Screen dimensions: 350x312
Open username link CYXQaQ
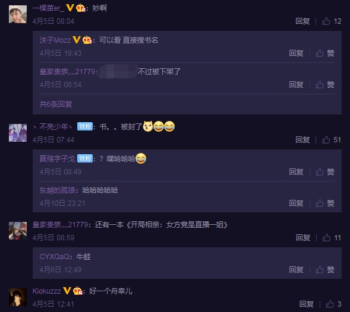(x=54, y=257)
